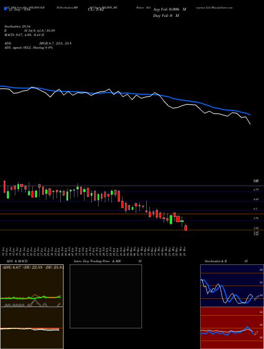264x349 pixels.
Task: Click the MACD values line
Action: (x=24, y=35)
